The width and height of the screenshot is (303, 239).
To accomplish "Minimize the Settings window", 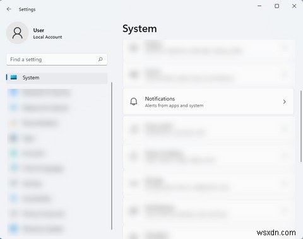I will pyautogui.click(x=259, y=6).
